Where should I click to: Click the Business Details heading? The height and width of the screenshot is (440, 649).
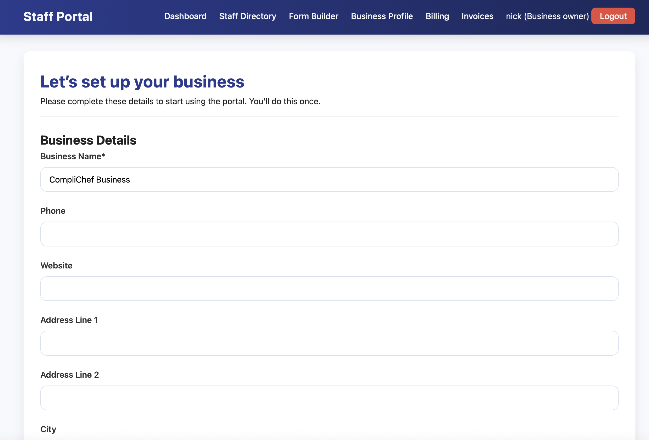click(88, 140)
